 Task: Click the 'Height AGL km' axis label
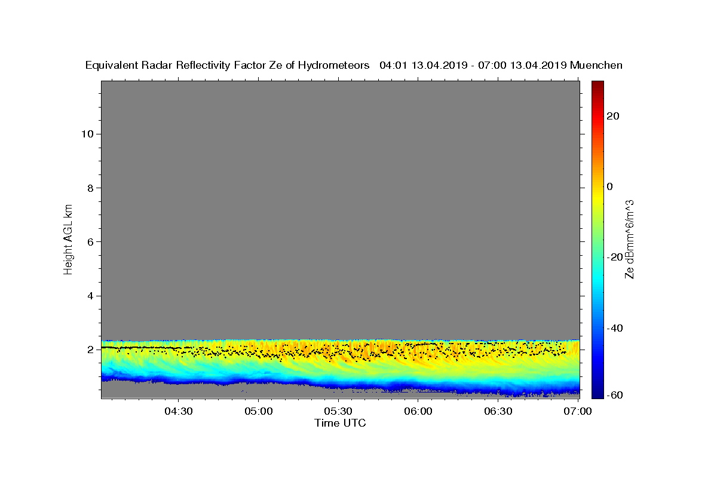click(x=69, y=238)
